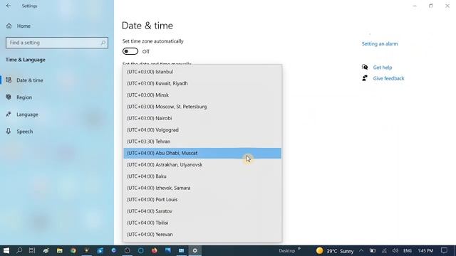Choose (UTC+04:00) Abu Dhabi, Muscat
456x256 pixels.
202,153
